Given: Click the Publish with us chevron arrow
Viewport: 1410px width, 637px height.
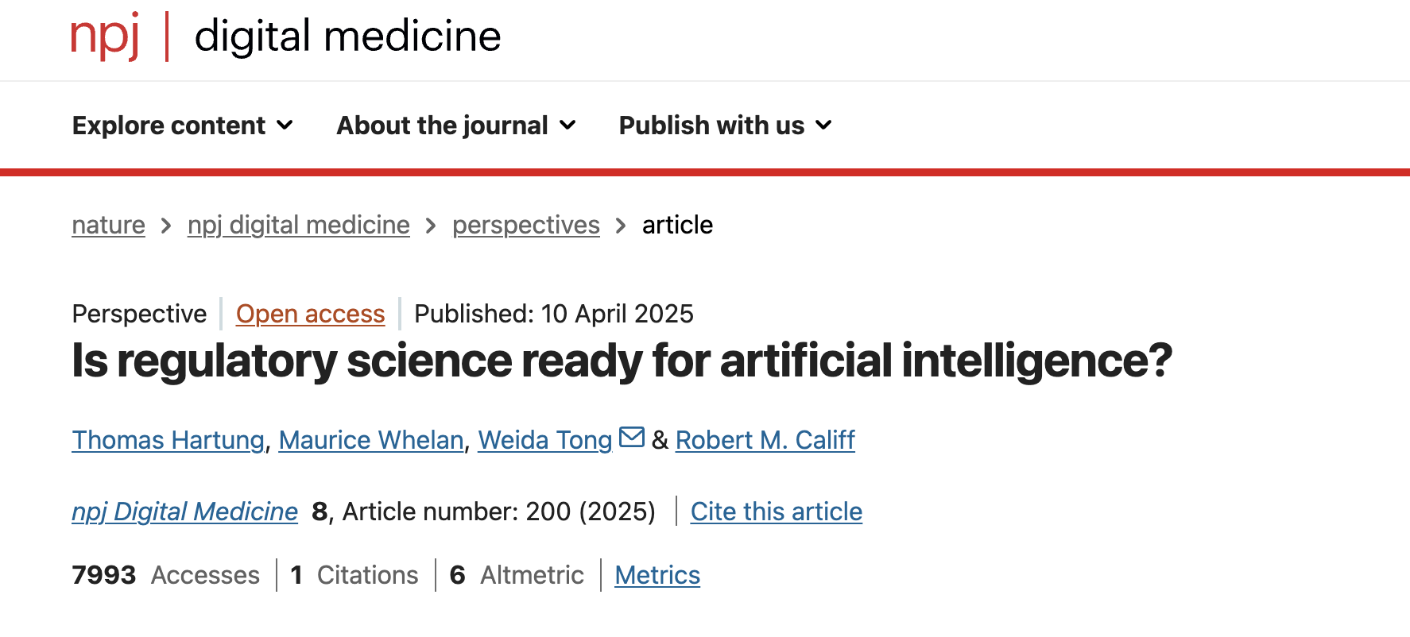Looking at the screenshot, I should [x=824, y=125].
